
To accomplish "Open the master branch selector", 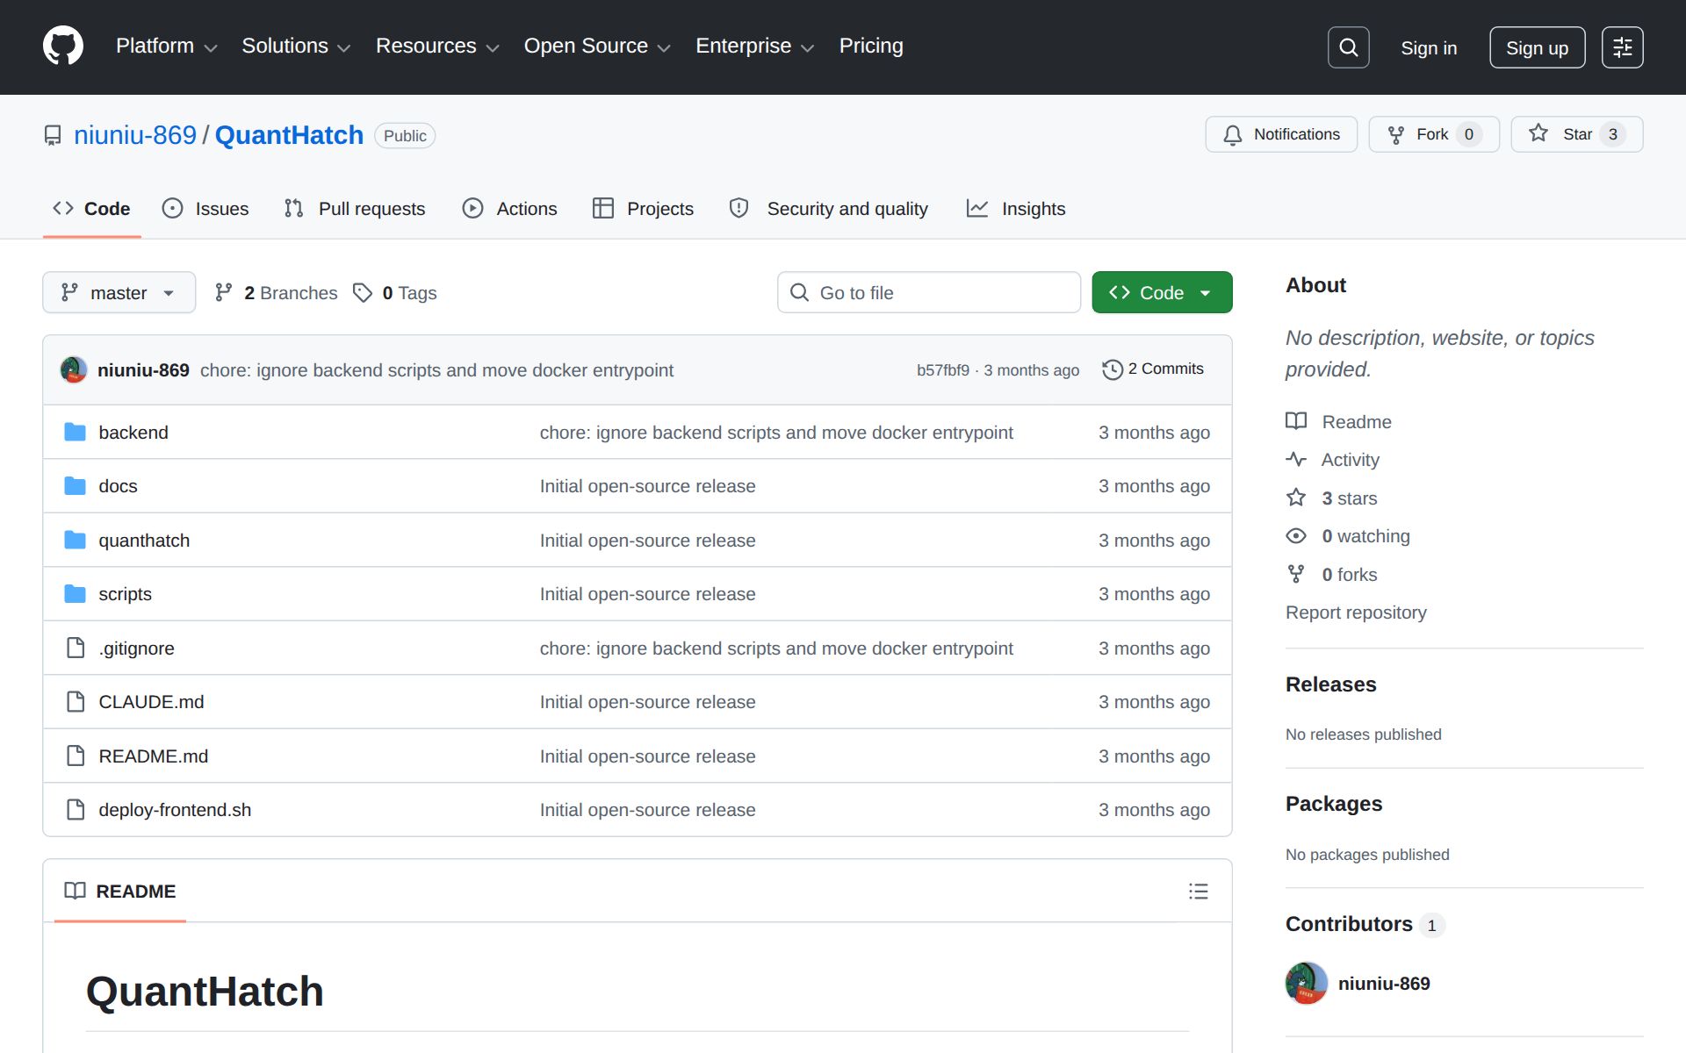I will (119, 292).
